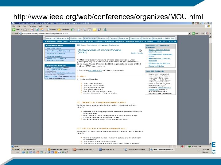Open the Tools menu

40,26
